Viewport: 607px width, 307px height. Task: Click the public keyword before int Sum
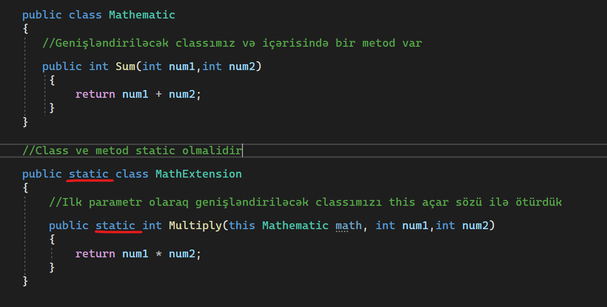62,66
